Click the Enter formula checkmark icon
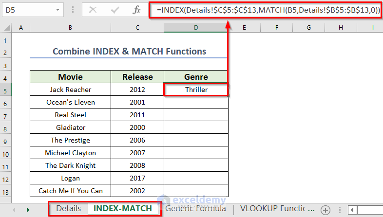383x217 pixels. pyautogui.click(x=115, y=9)
